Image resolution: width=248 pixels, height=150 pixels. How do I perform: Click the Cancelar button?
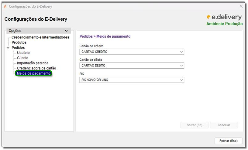(x=224, y=125)
